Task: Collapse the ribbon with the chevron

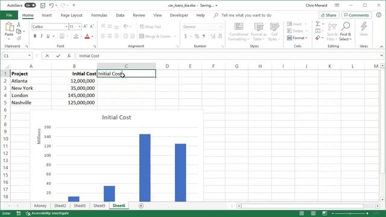Action: tap(381, 46)
